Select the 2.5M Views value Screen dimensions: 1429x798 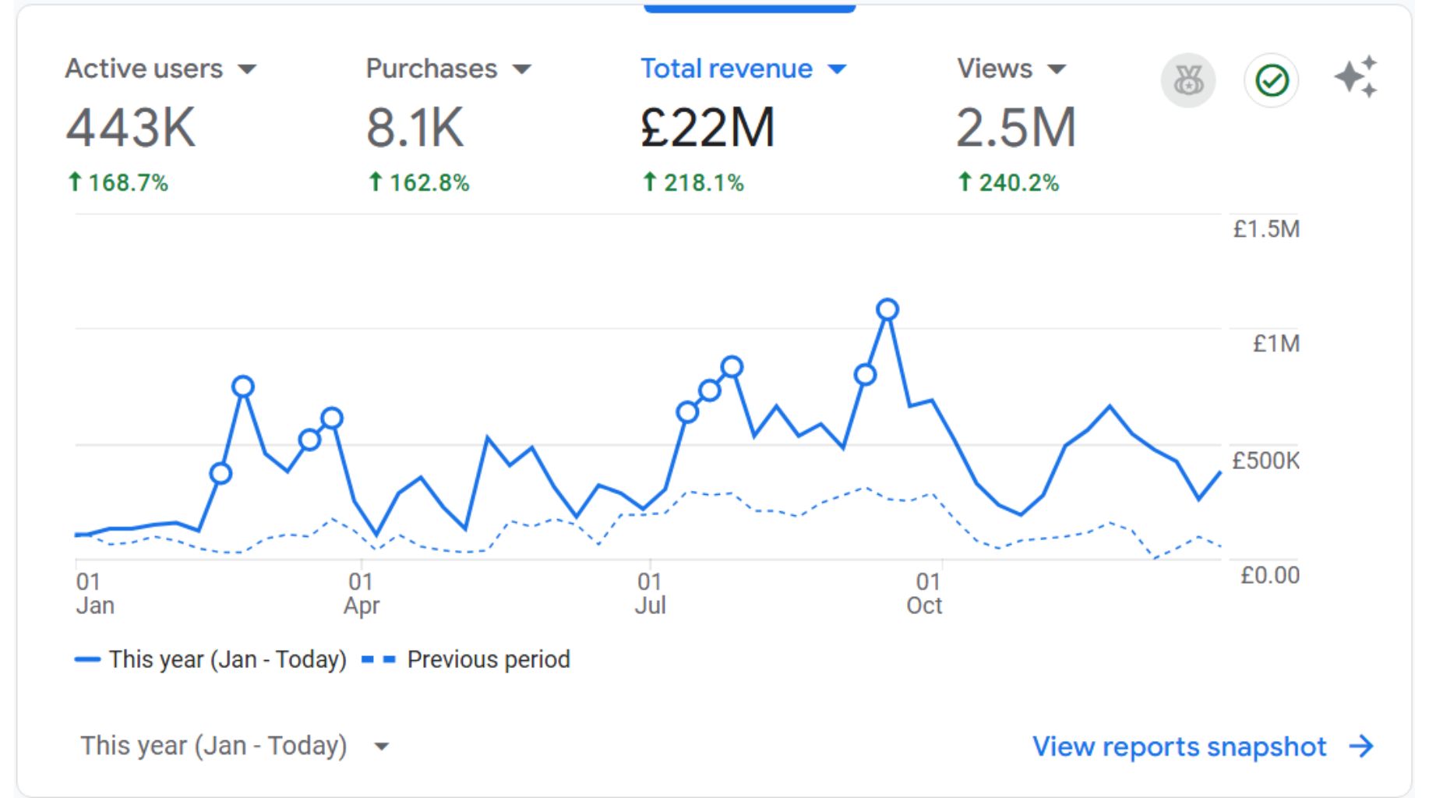(x=1015, y=128)
